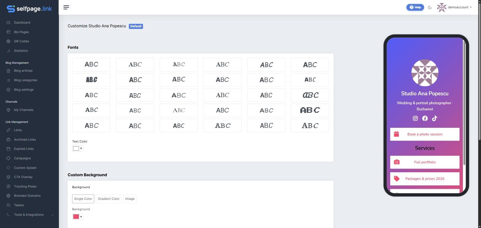Click the Blog settings gear icon
Viewport: 481px width, 228px height.
(8, 90)
